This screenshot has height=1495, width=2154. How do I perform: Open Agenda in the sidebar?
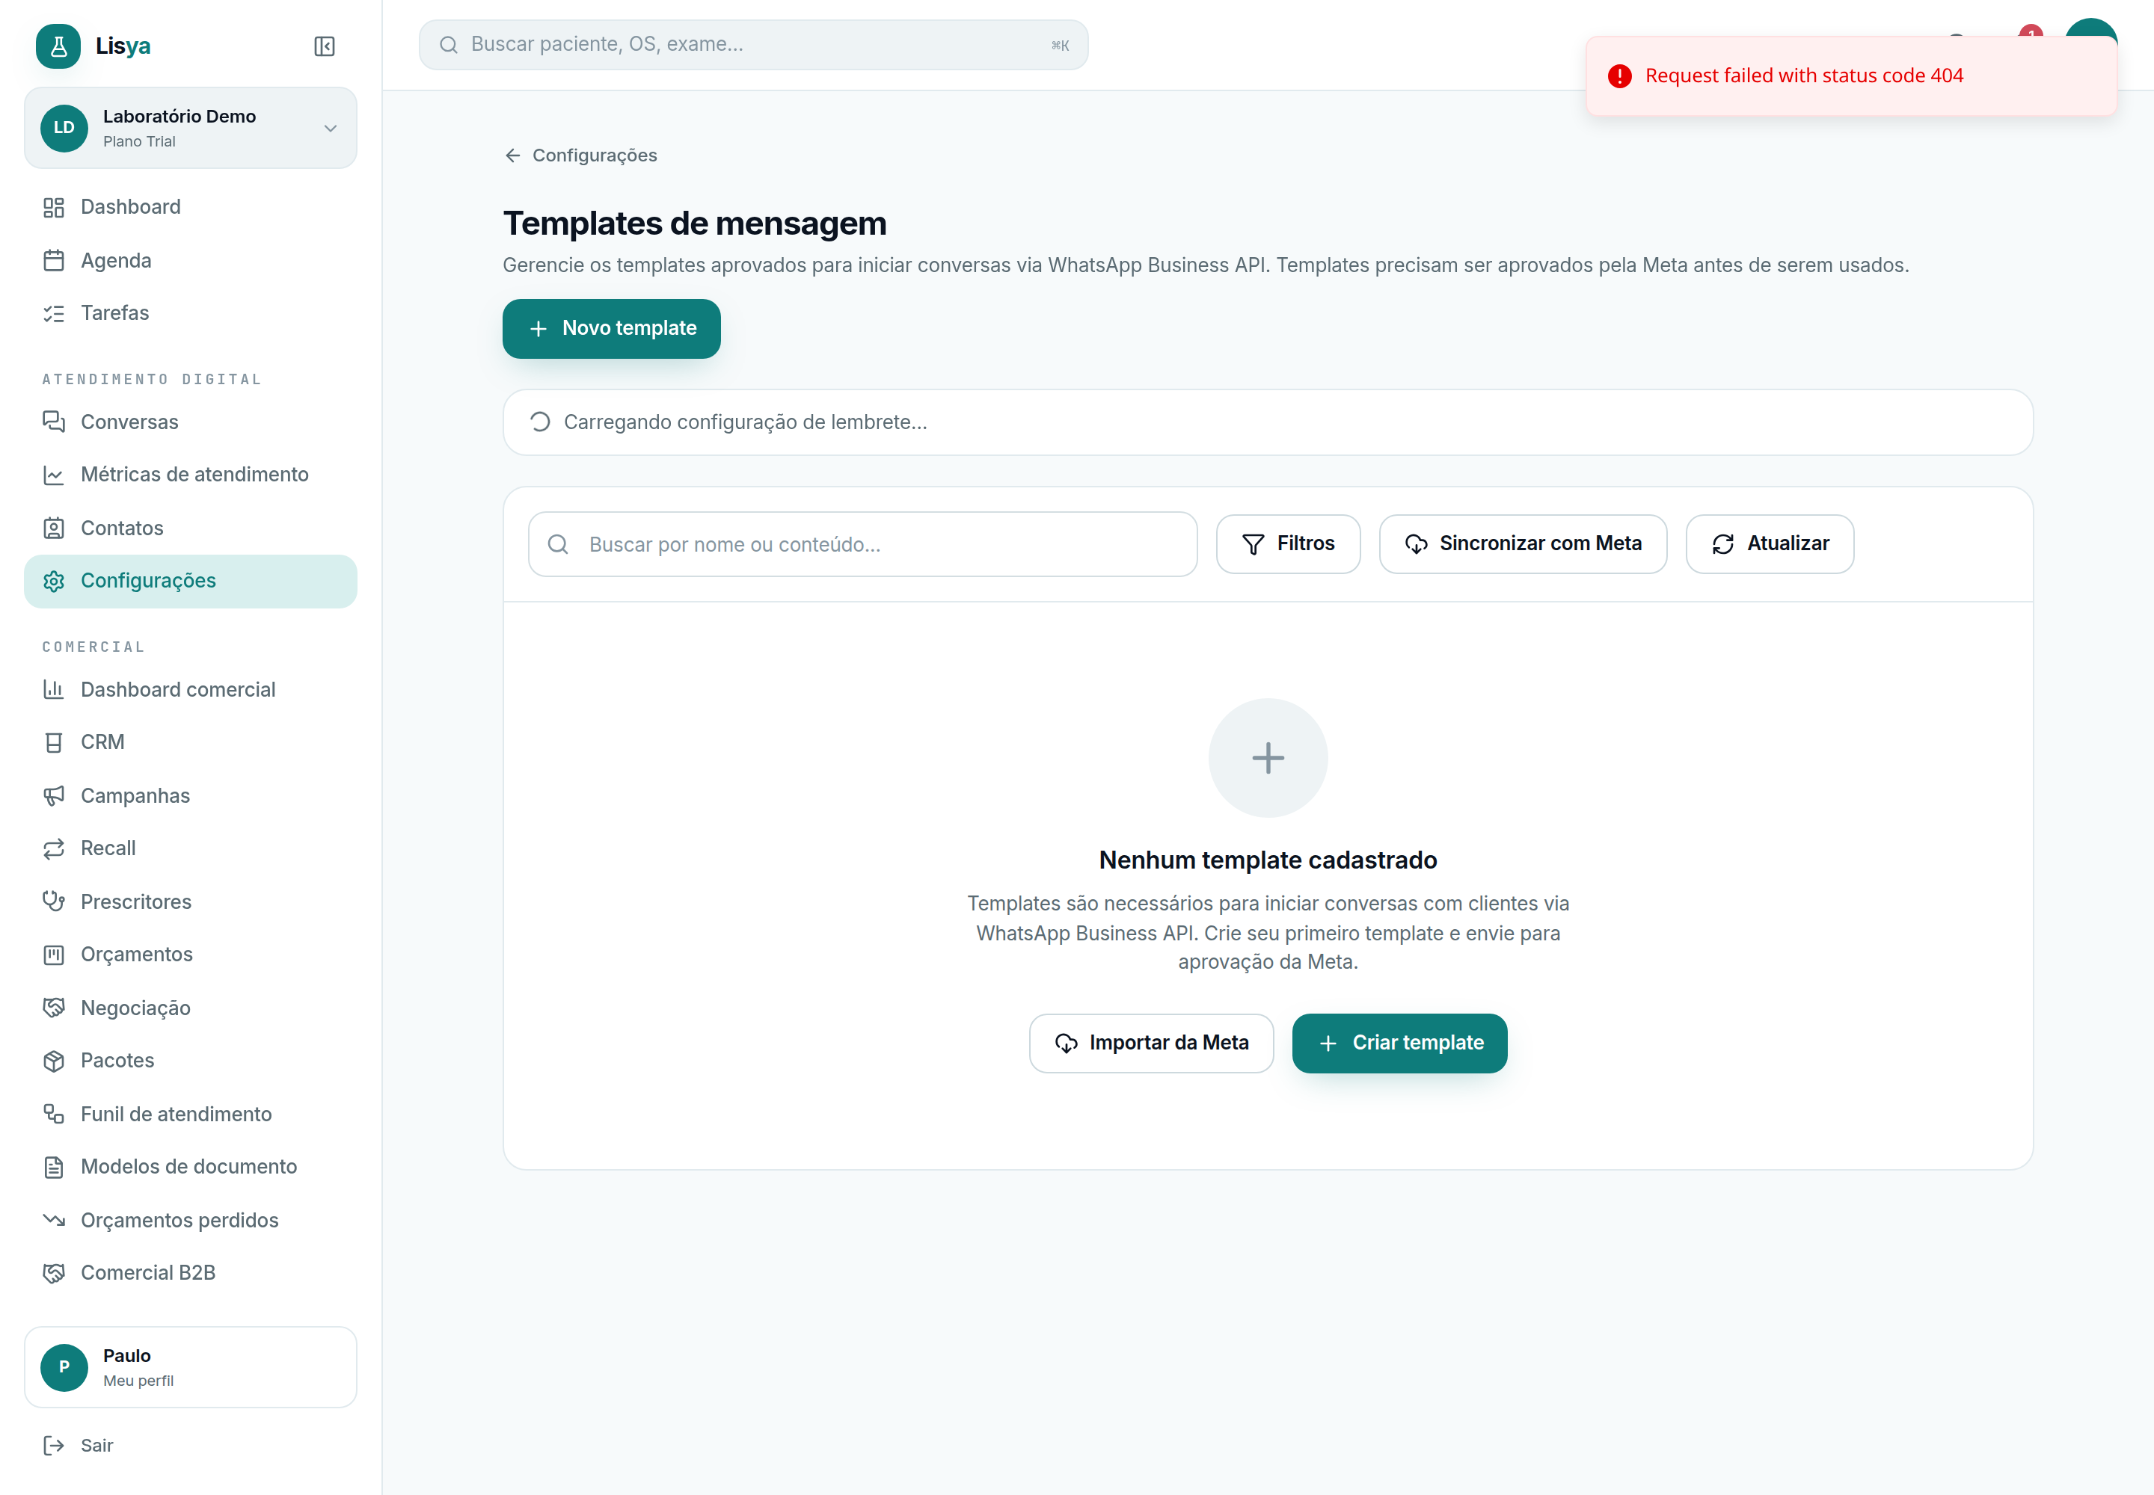tap(190, 260)
